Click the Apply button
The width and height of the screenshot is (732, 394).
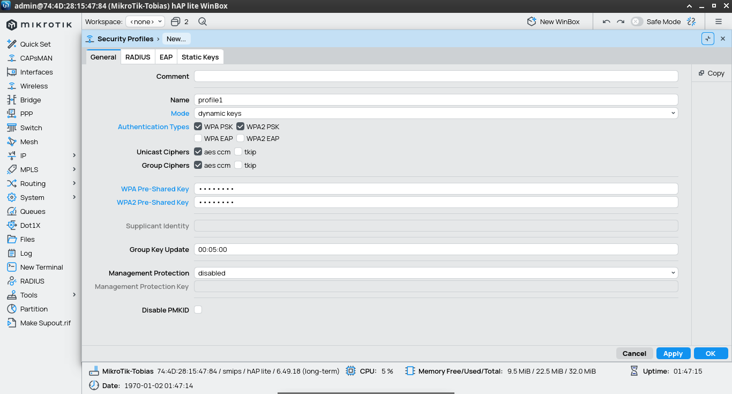[673, 354]
